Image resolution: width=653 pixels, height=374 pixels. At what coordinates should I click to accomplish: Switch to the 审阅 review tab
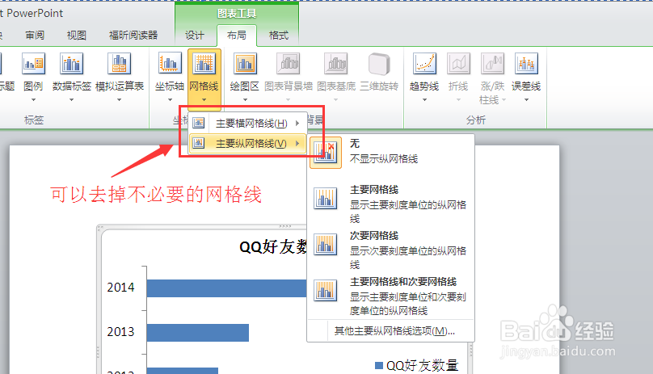(x=35, y=36)
